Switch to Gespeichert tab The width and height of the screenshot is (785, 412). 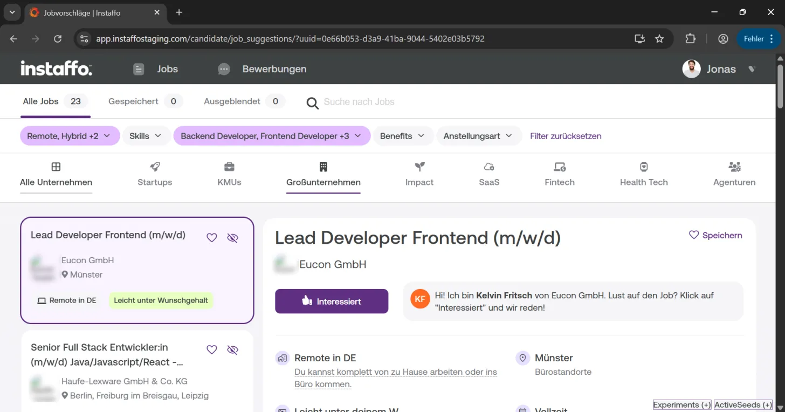pos(146,101)
